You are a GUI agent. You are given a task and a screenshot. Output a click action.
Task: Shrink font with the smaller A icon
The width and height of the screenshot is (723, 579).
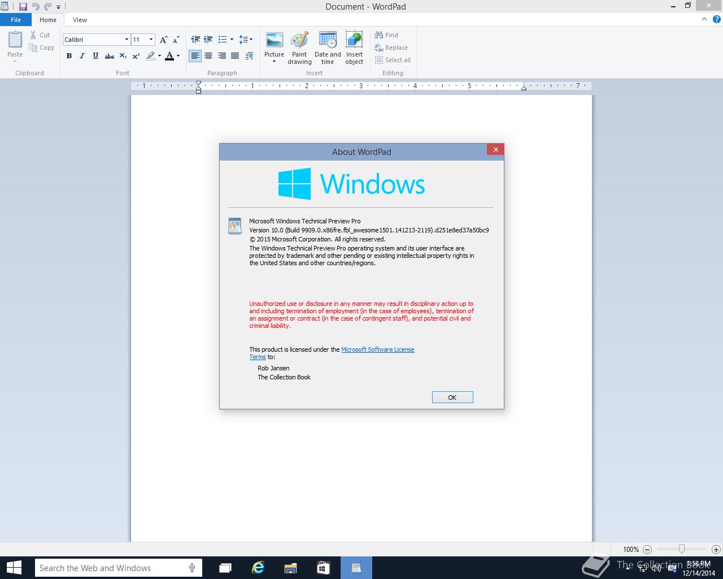[176, 40]
